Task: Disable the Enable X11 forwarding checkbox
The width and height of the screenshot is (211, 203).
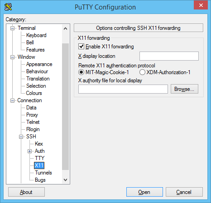Action: [x=81, y=47]
